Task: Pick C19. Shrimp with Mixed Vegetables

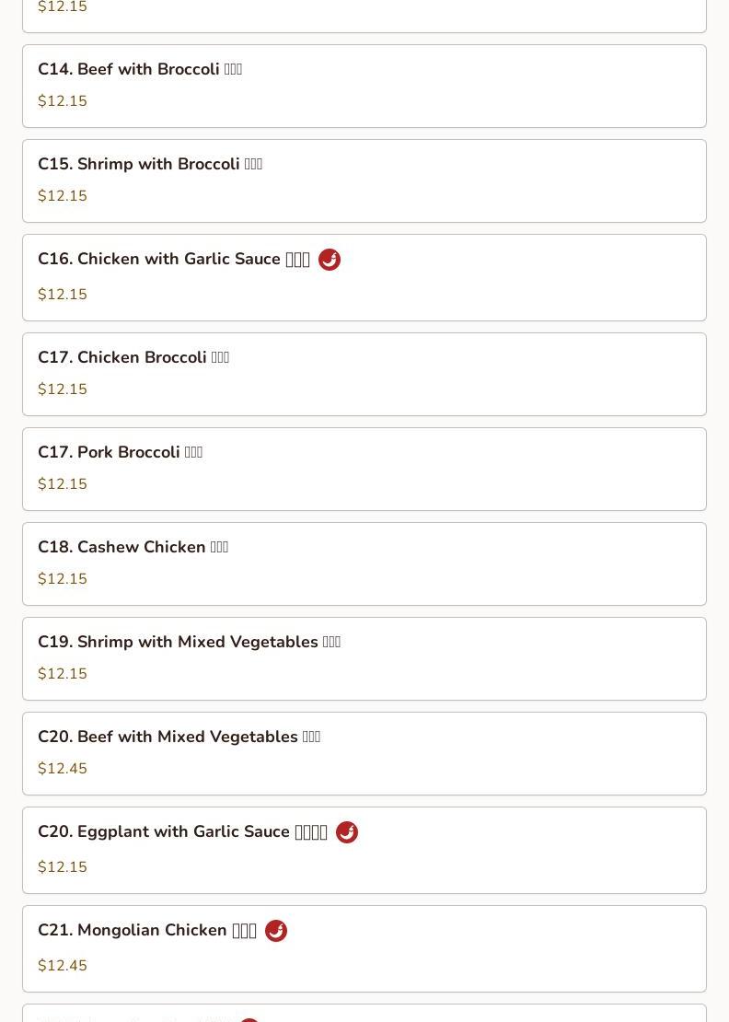Action: point(189,643)
